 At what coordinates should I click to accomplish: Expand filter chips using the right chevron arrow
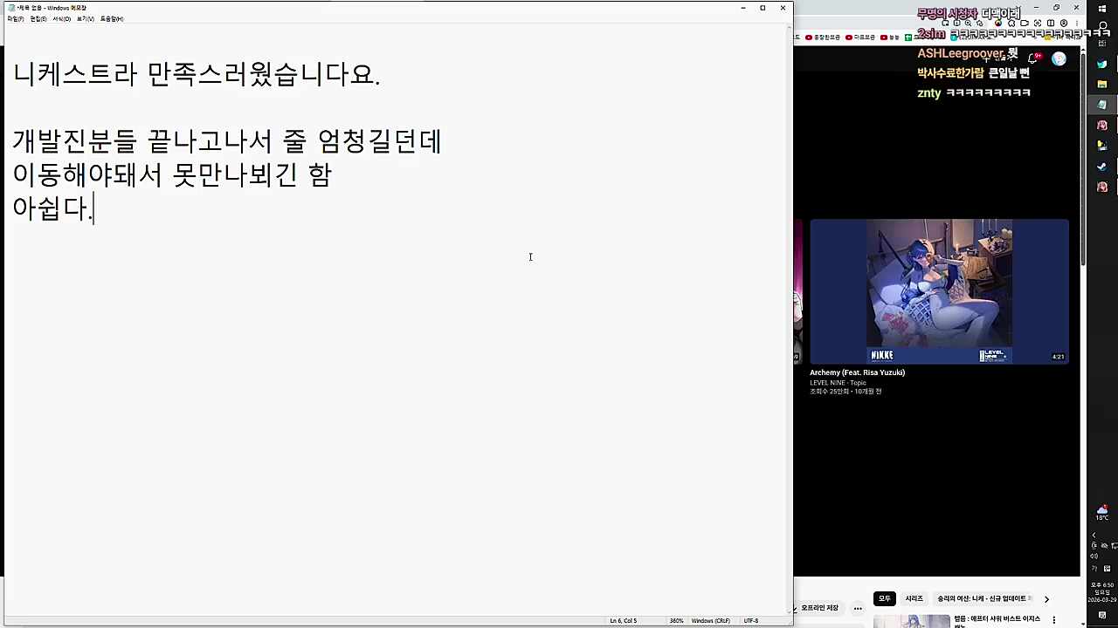tap(1046, 599)
